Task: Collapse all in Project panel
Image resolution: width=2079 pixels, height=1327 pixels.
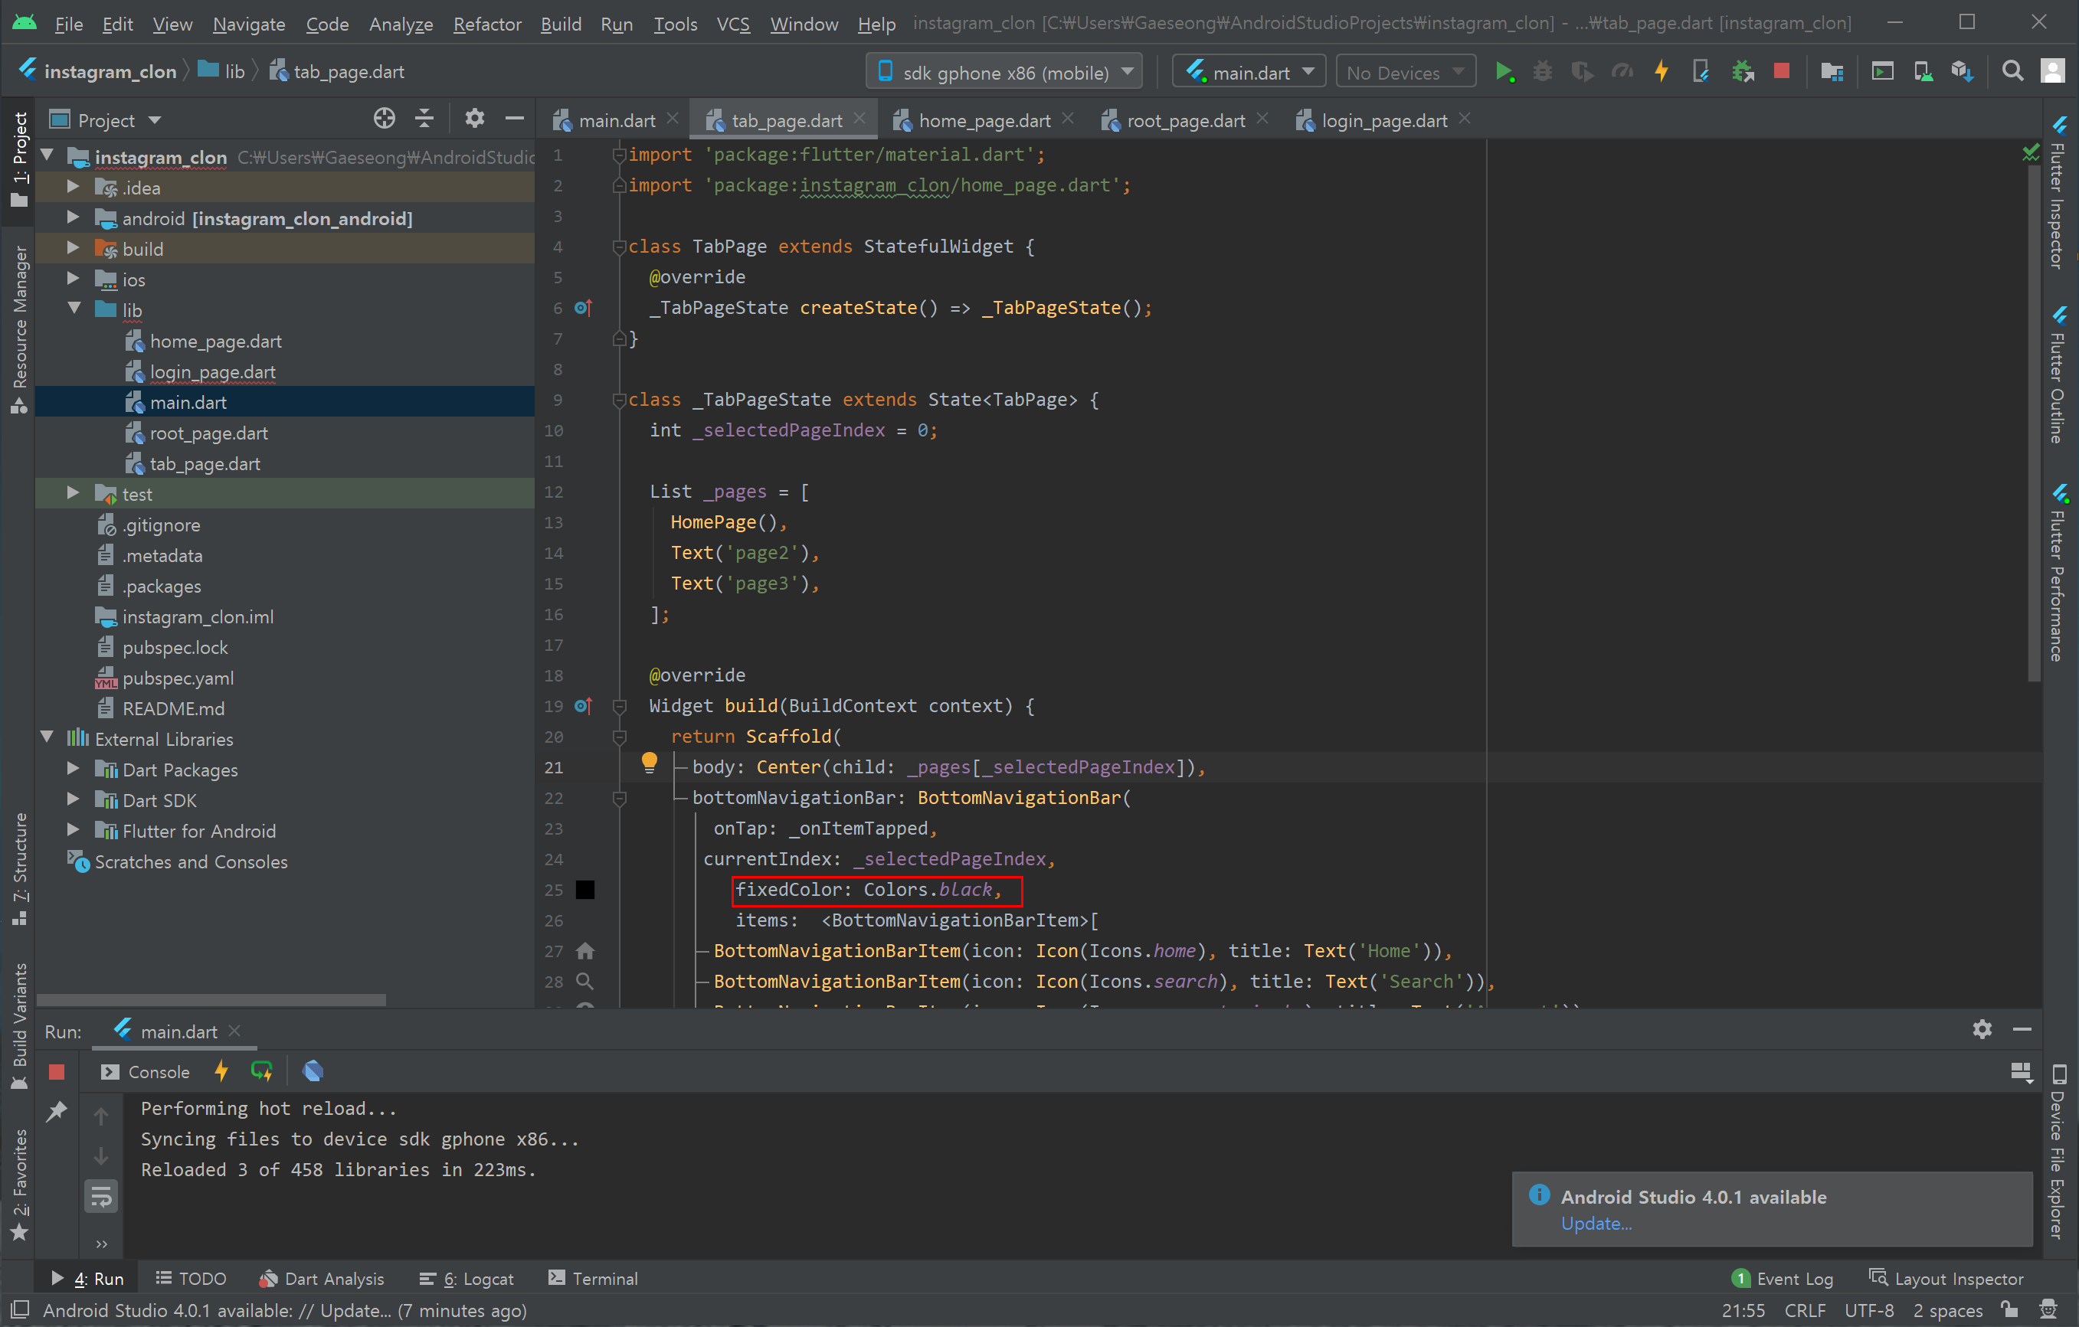Action: [424, 119]
